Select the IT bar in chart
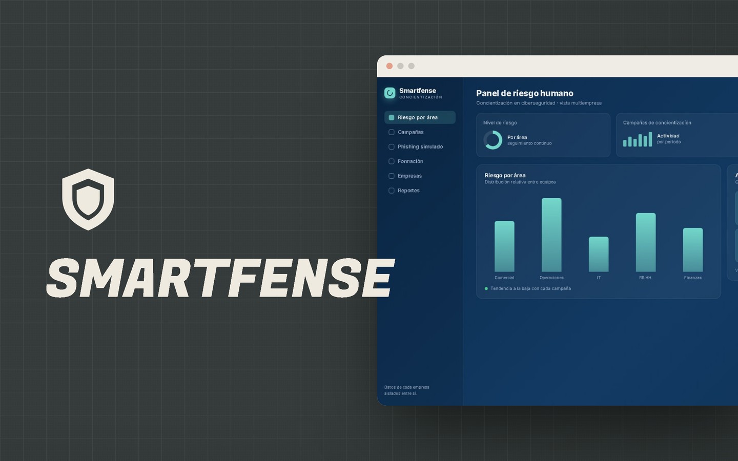The image size is (738, 461). point(599,254)
